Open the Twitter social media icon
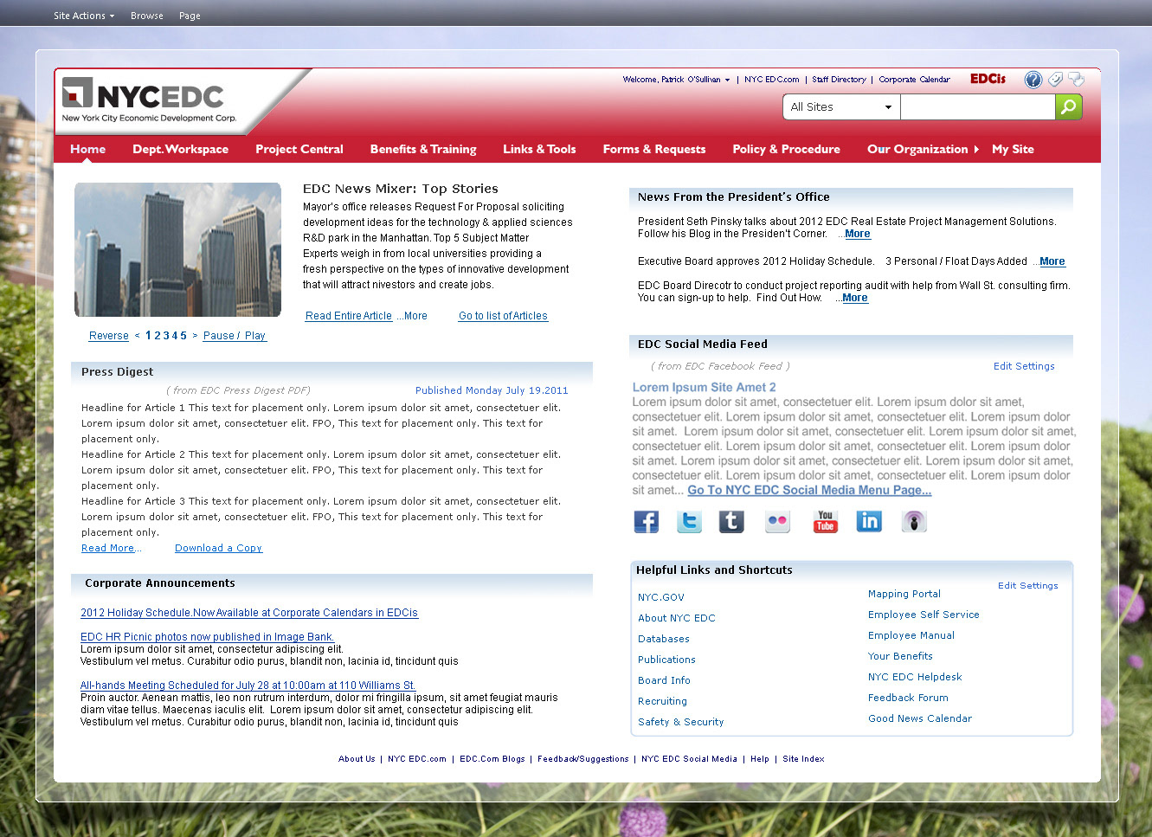1152x837 pixels. [689, 521]
